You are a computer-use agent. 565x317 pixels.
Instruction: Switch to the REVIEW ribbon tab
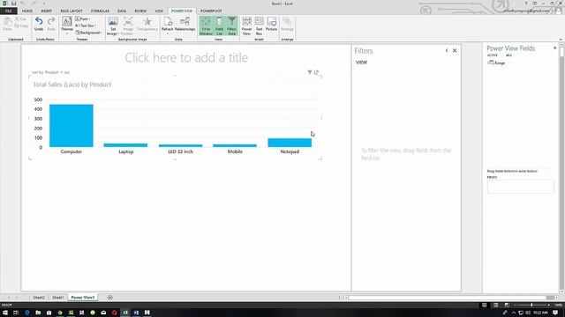click(x=140, y=11)
